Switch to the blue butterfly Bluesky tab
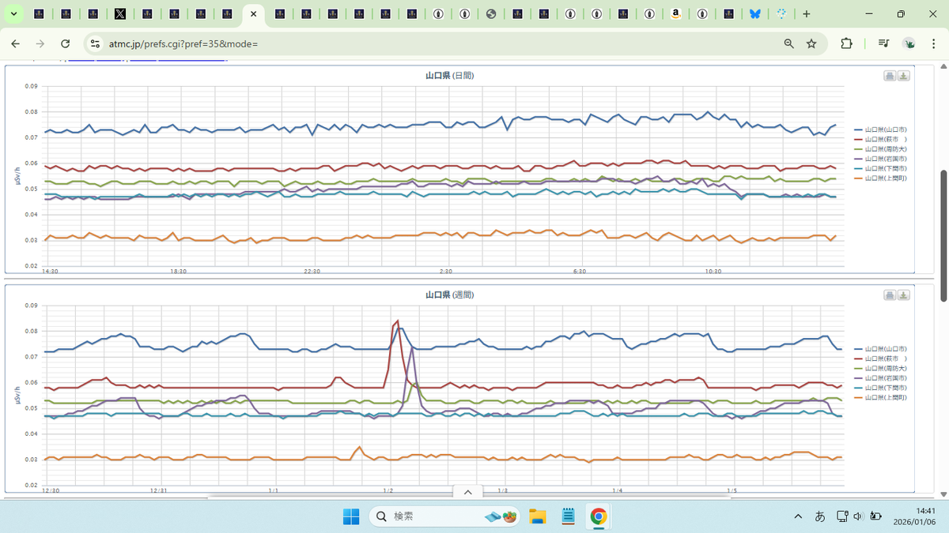 point(755,14)
